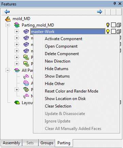The image size is (123, 148).
Task: Expand the master-Work tree node
Action: pos(17,31)
